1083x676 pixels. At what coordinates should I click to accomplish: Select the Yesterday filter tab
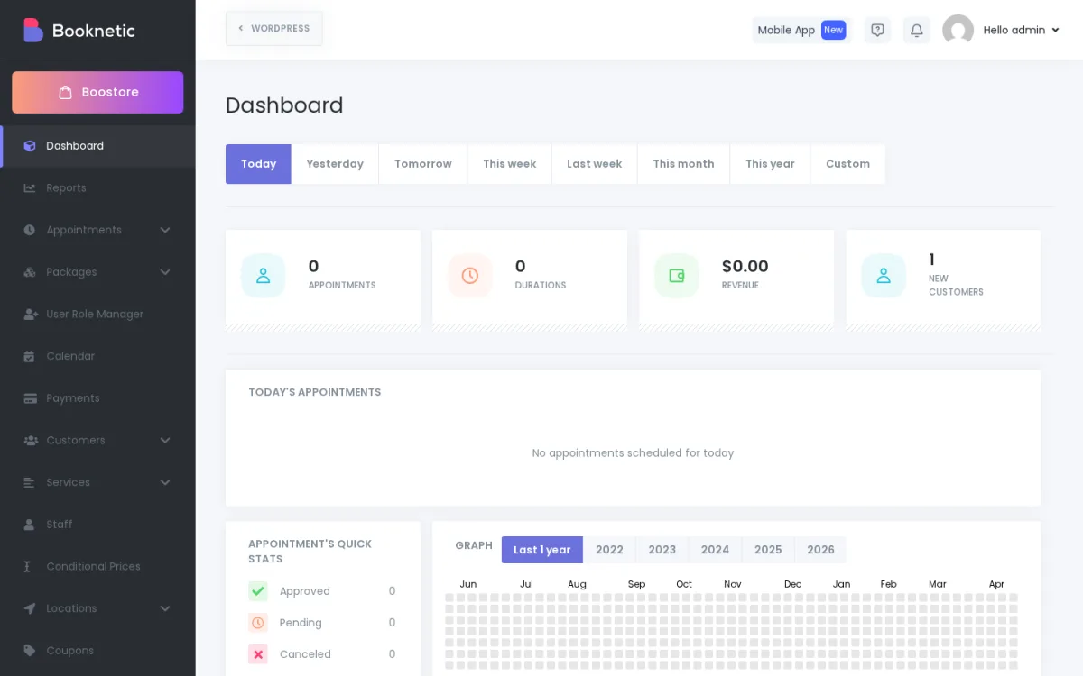[x=335, y=164]
